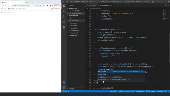Open index.html inside templates folder
Screen dimensions: 170x96
pos(74,33)
